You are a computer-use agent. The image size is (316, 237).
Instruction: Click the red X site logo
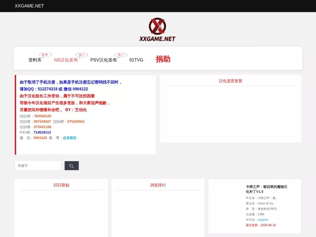(157, 29)
